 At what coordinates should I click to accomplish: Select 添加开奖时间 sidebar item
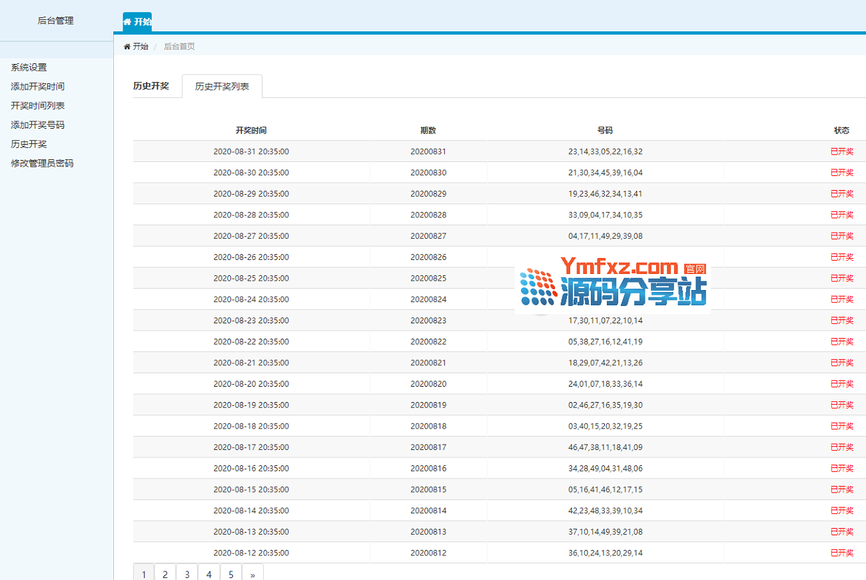(37, 87)
